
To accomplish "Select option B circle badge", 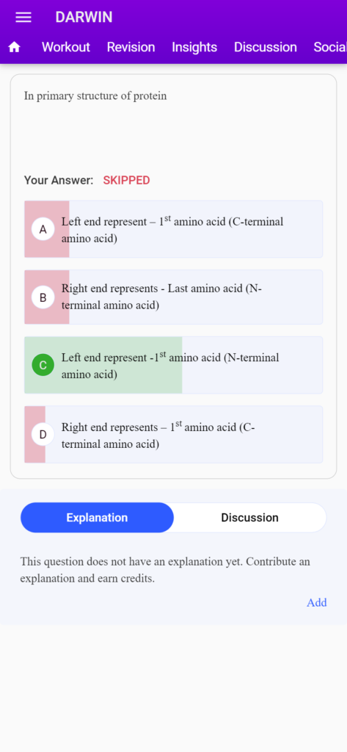I will point(43,297).
